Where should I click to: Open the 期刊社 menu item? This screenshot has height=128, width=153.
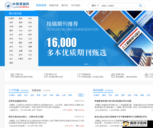pyautogui.click(x=65, y=5)
